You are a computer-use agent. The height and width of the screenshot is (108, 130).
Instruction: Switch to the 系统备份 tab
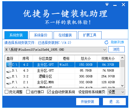(x=41, y=35)
